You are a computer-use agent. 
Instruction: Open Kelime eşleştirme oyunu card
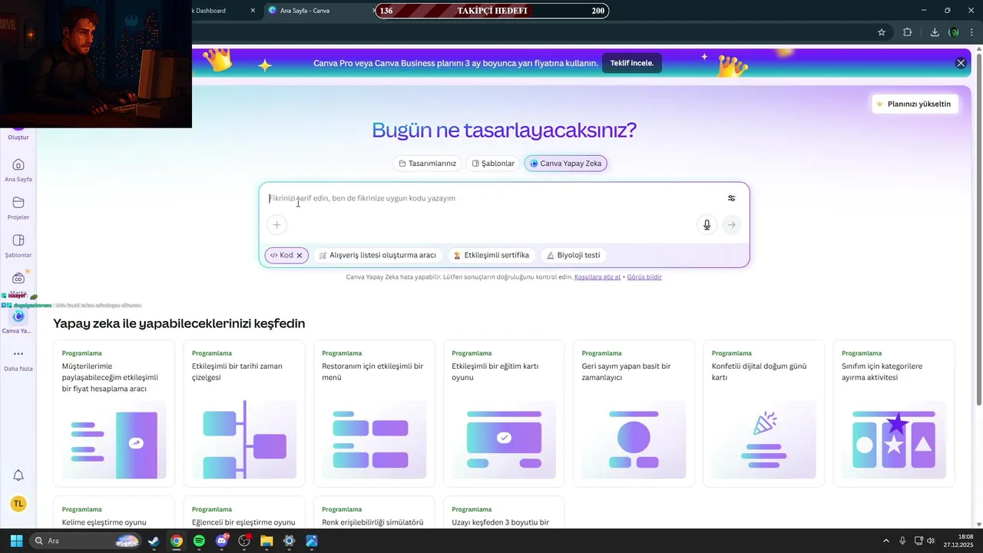click(114, 512)
